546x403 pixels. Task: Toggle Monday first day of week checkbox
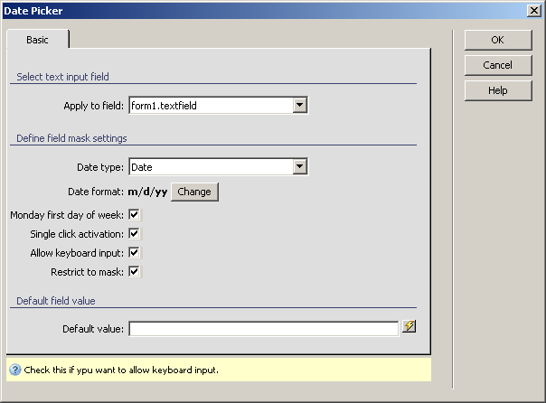click(x=134, y=215)
